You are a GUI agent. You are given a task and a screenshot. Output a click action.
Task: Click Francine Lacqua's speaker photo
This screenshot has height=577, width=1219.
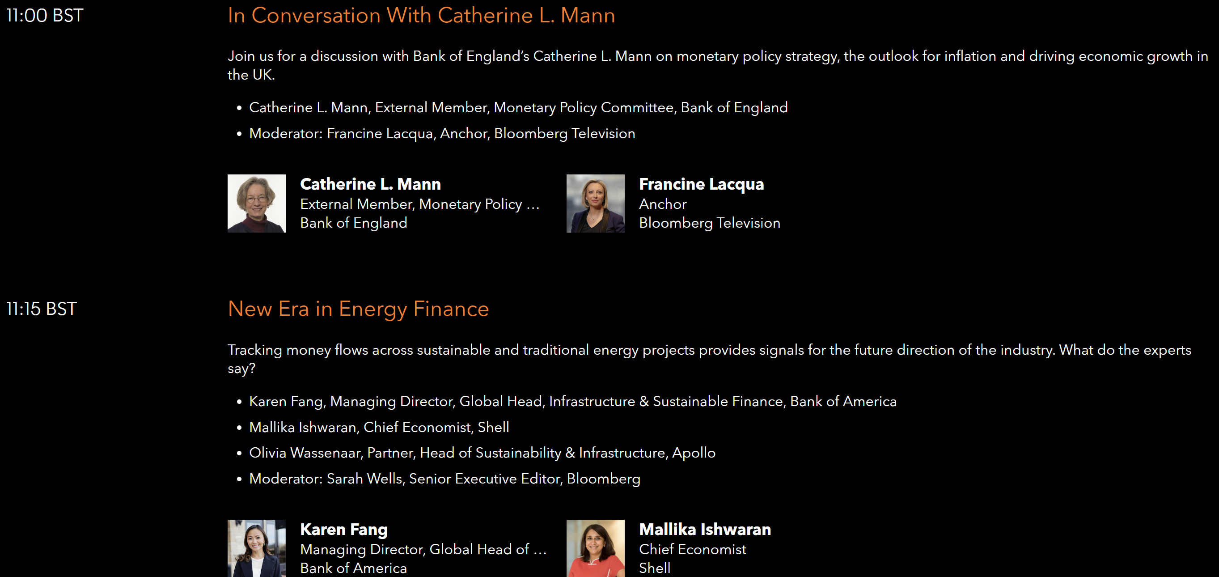click(x=595, y=204)
